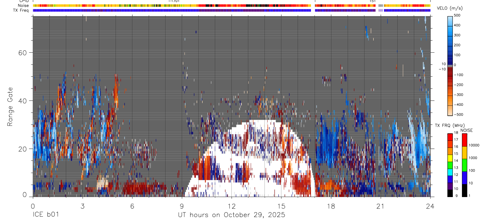
Task: Click the TX FRQ frequency color bar
Action: click(x=450, y=165)
